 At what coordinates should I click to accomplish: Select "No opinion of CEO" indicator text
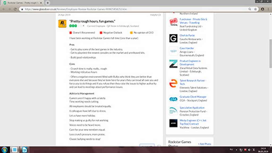pos(143,32)
